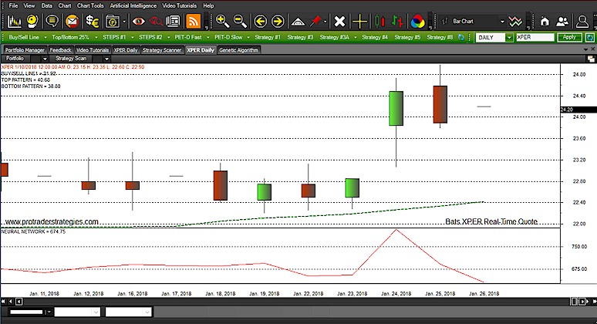Switch to the Strategy Scanner tab

(163, 49)
